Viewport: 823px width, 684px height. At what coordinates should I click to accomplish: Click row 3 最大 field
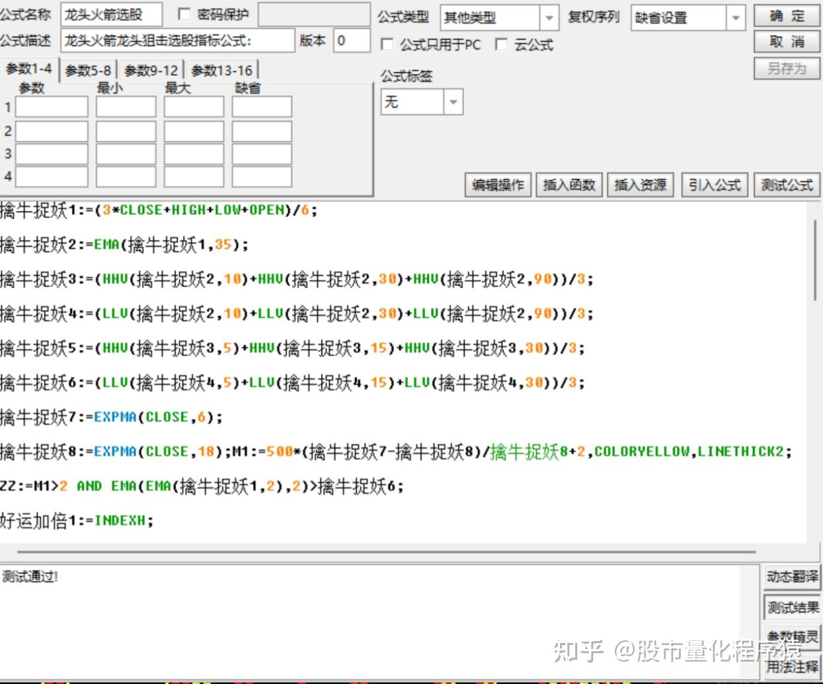(194, 153)
